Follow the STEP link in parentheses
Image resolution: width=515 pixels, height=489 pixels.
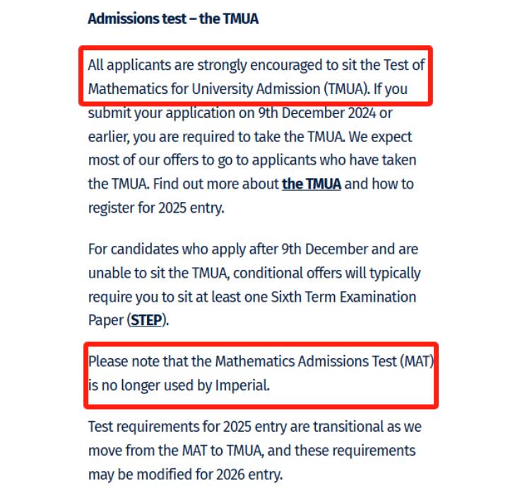[x=146, y=320]
